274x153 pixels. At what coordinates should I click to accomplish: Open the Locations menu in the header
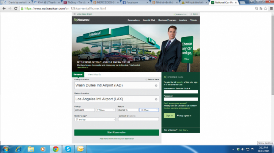click(x=183, y=20)
